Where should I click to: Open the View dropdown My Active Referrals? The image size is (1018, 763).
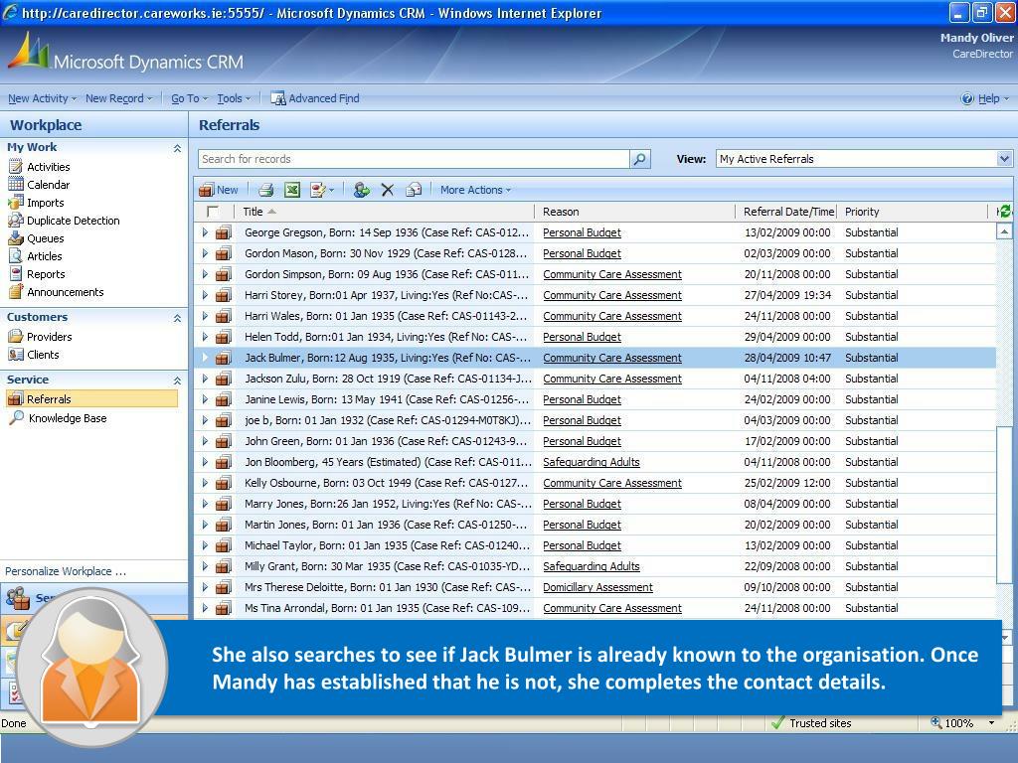(864, 159)
